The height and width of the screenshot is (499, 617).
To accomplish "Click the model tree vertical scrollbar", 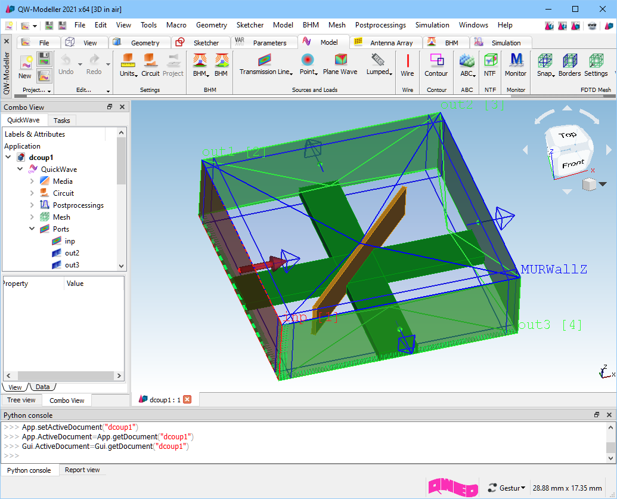I will [121, 199].
